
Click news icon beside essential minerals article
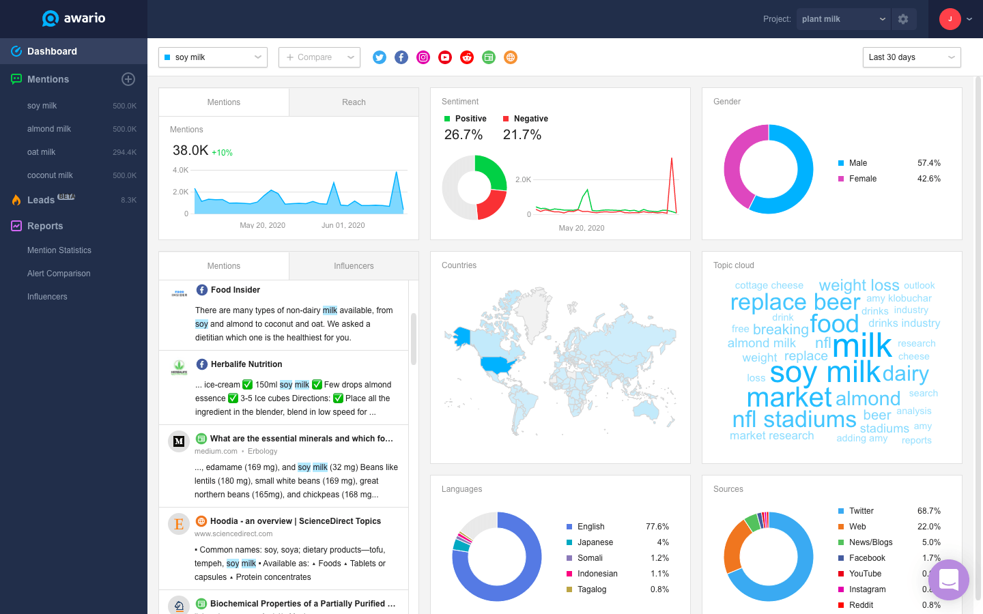[x=201, y=439]
